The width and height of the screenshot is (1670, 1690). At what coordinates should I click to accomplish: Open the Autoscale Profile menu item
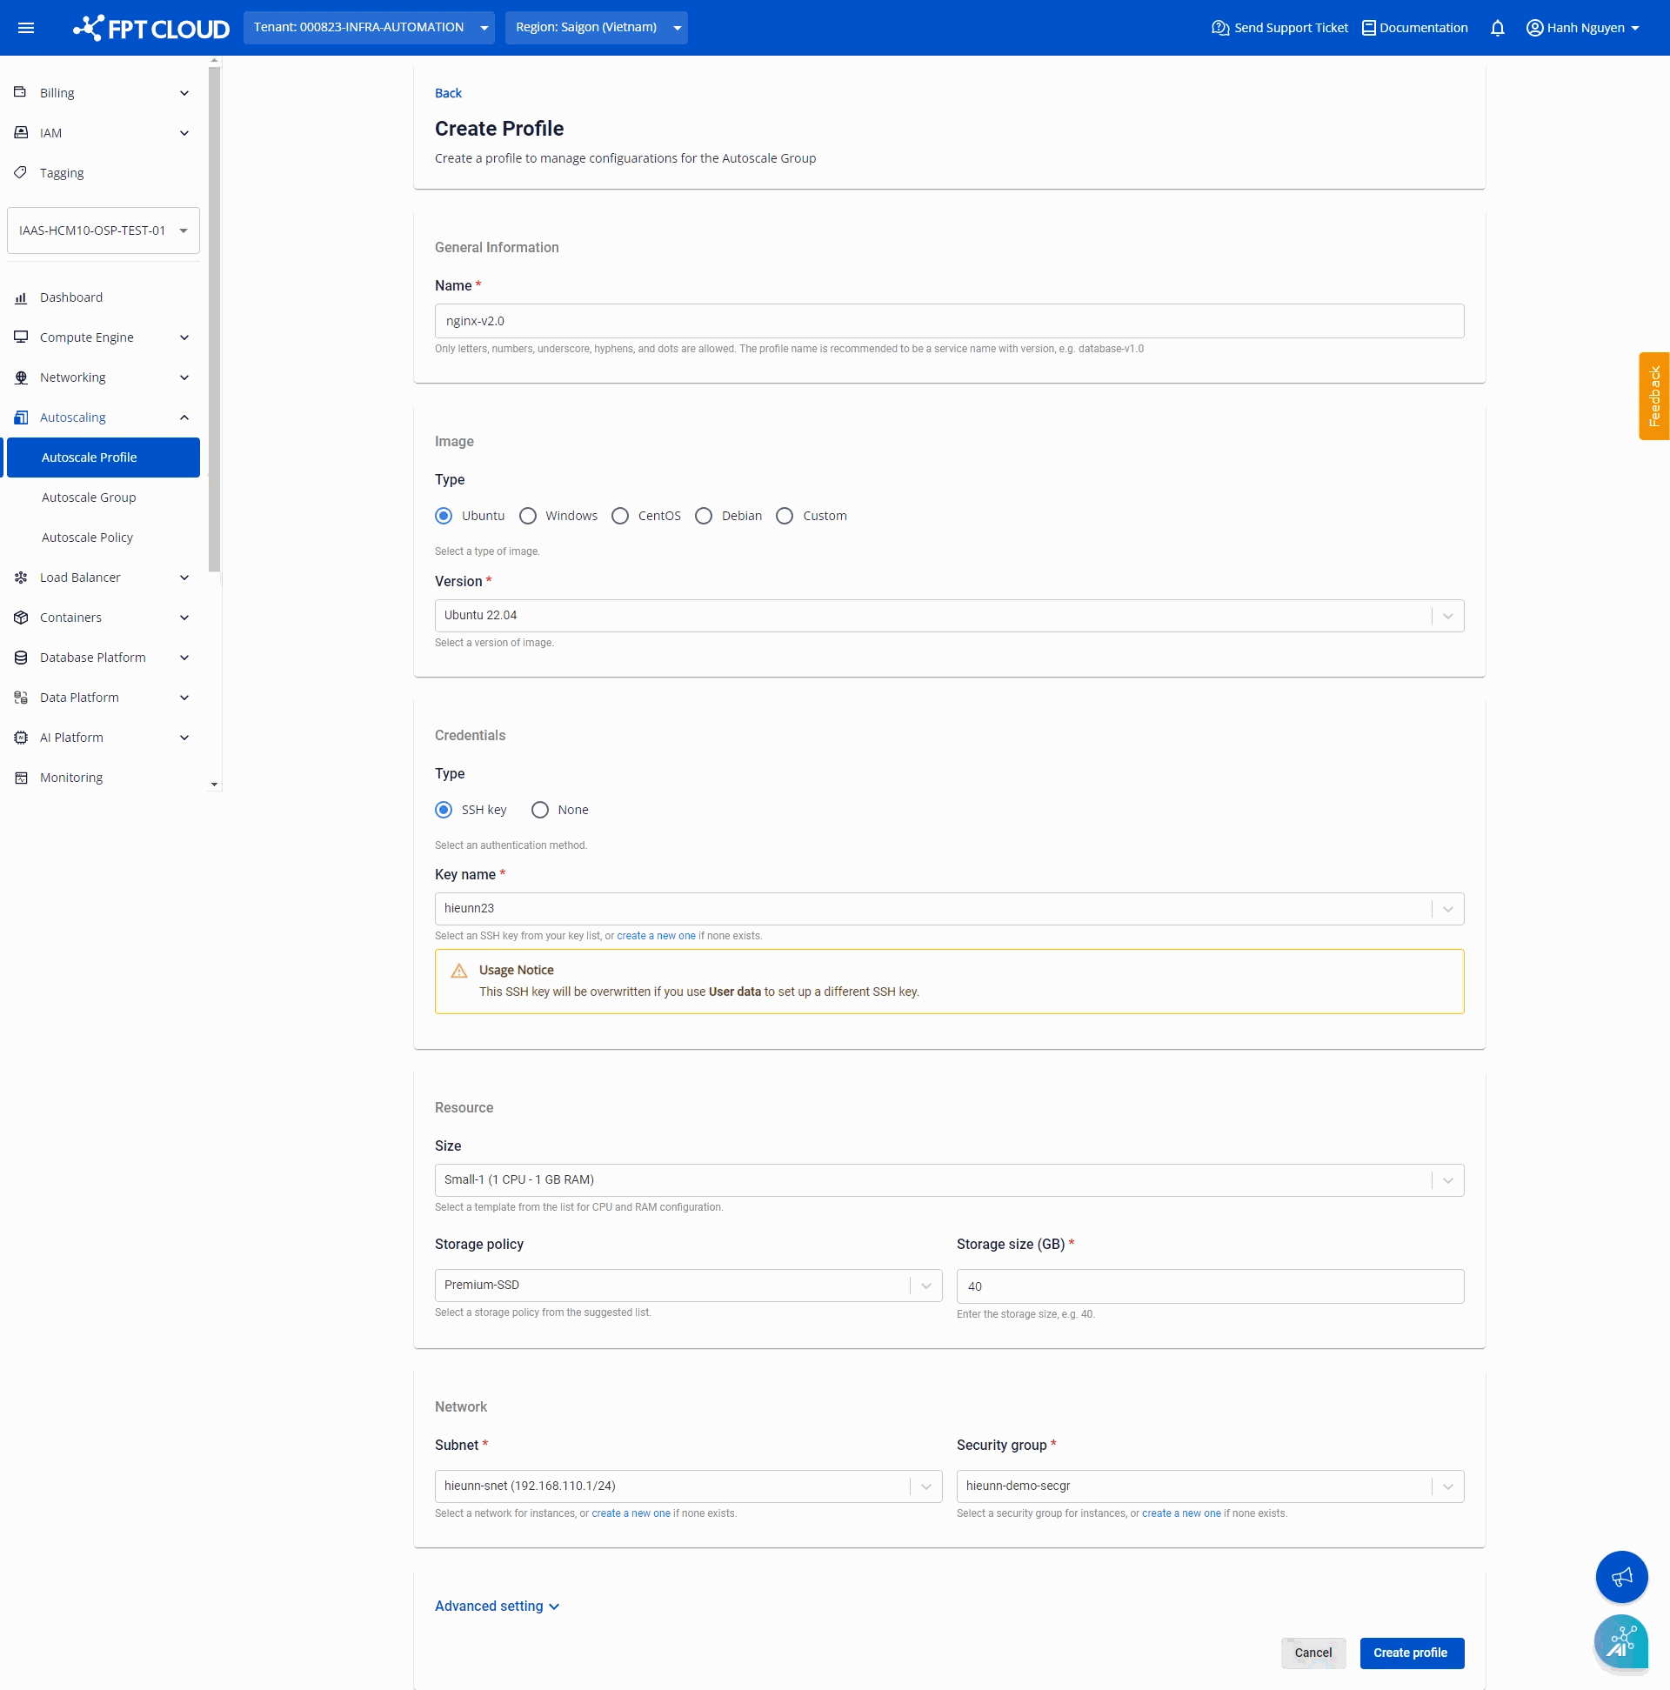tap(104, 458)
